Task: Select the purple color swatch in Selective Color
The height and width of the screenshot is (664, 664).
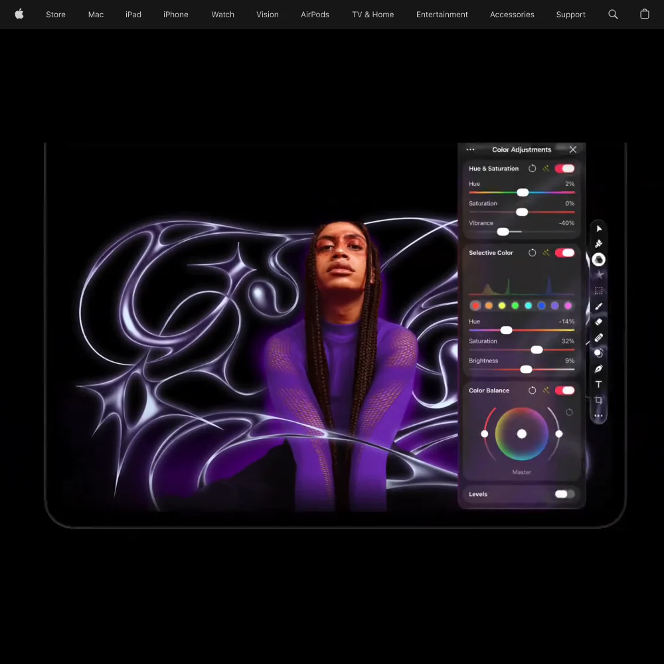Action: (x=554, y=305)
